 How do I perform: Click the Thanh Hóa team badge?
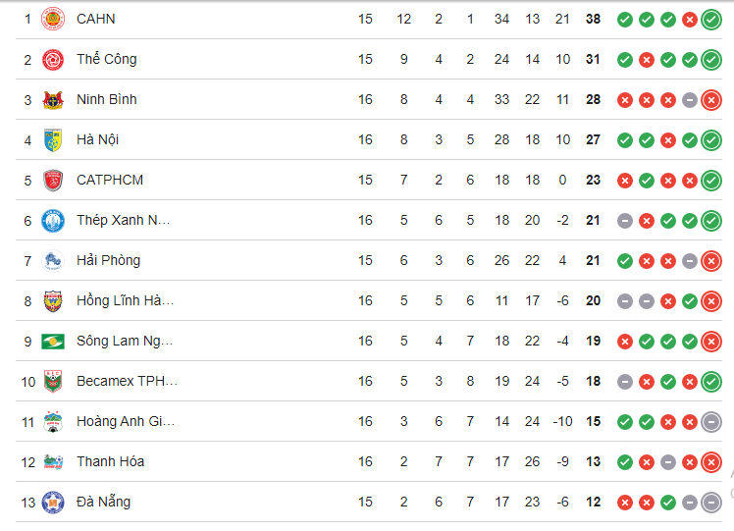(x=53, y=461)
